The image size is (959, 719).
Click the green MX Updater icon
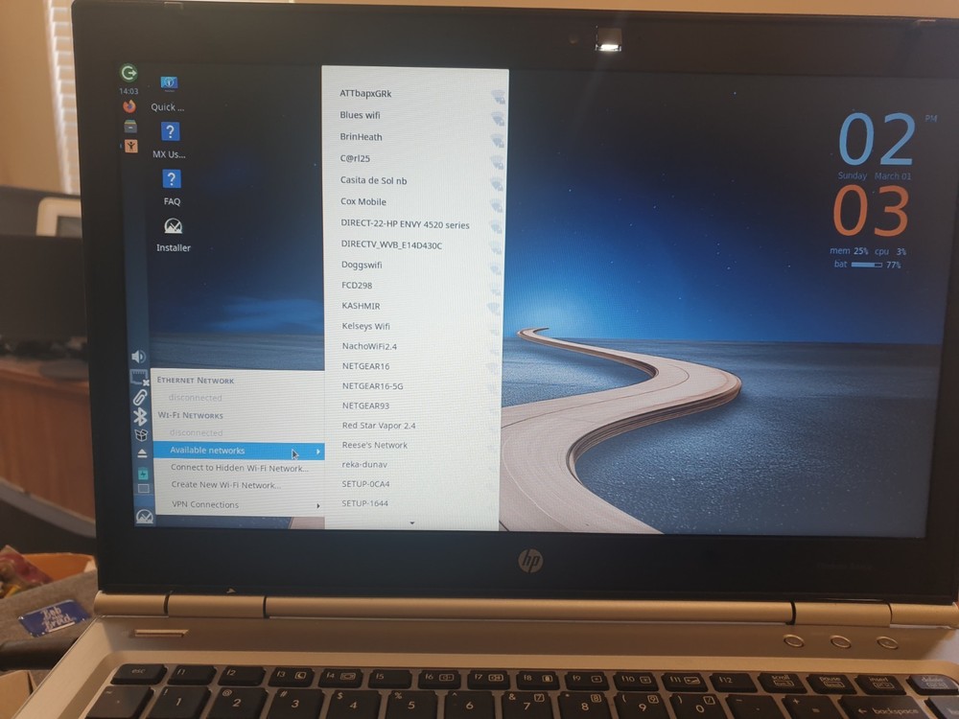pos(129,70)
